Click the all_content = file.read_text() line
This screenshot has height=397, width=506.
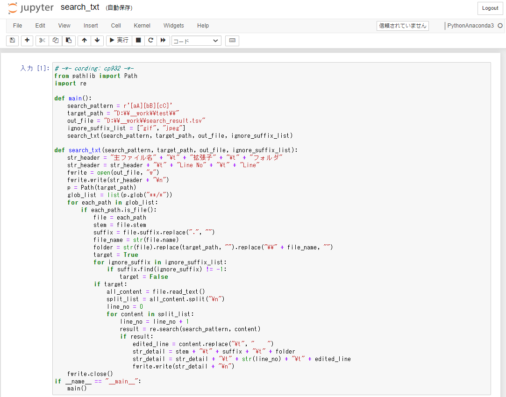(x=156, y=291)
